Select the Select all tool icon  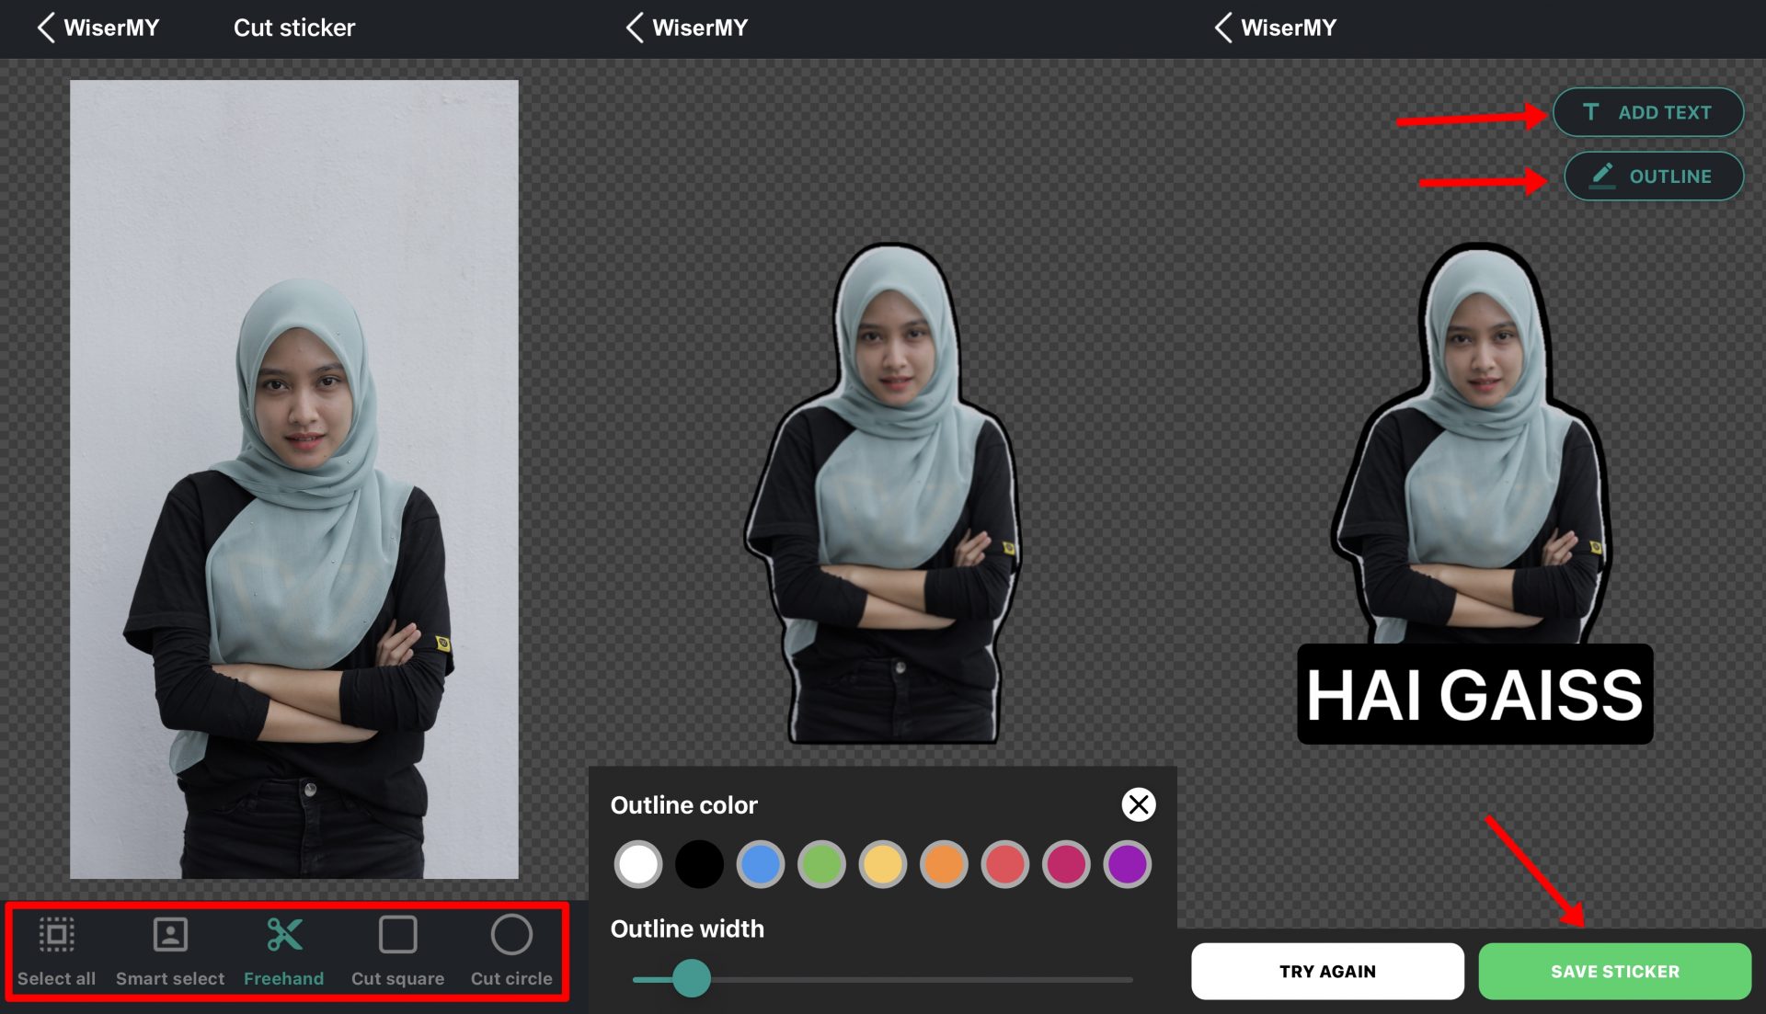tap(56, 936)
